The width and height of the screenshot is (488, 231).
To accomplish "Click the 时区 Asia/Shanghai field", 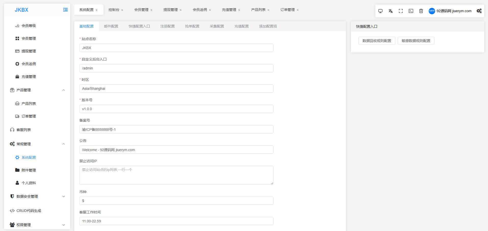I will (176, 89).
